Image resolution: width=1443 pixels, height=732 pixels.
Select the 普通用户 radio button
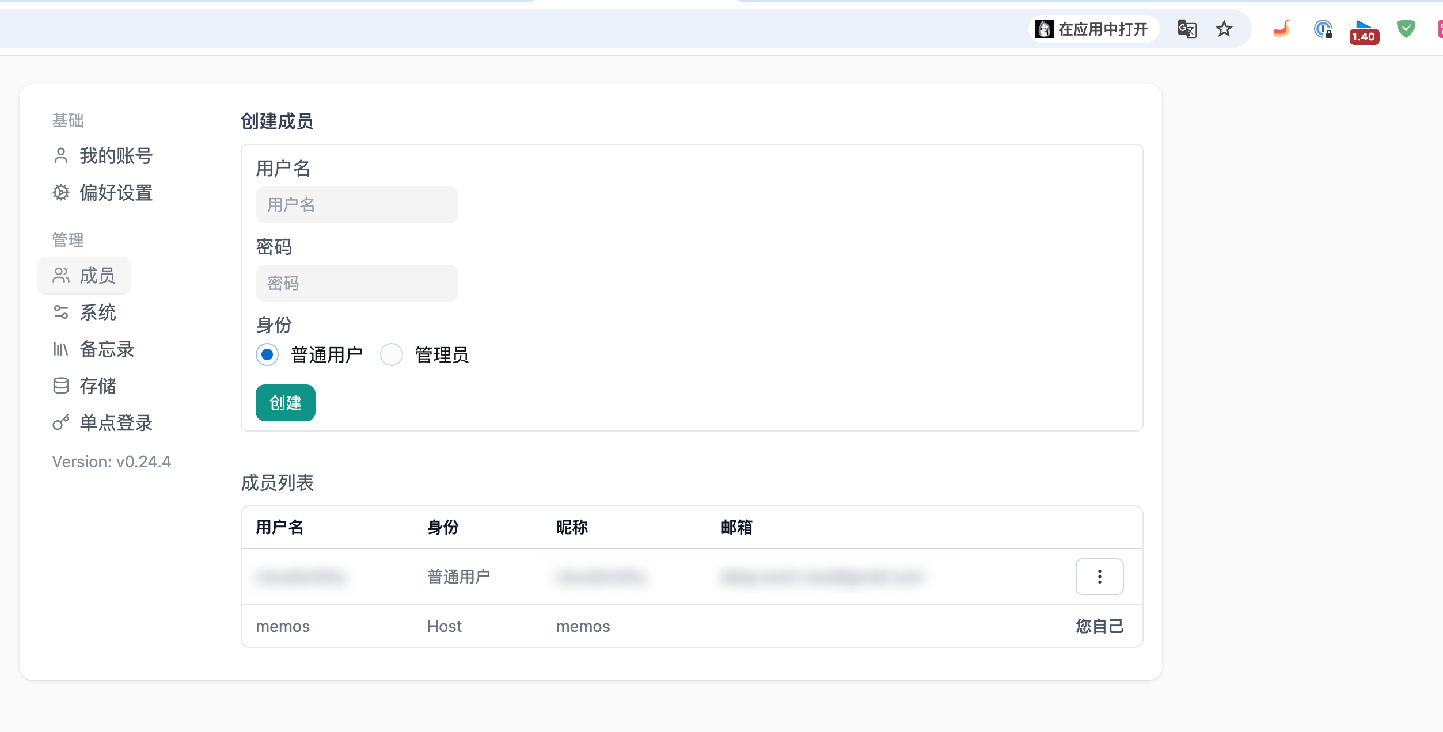point(267,354)
